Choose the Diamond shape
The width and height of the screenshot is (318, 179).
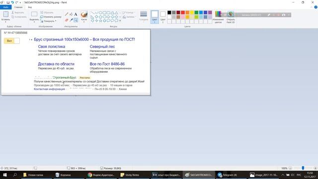pyautogui.click(x=96, y=16)
